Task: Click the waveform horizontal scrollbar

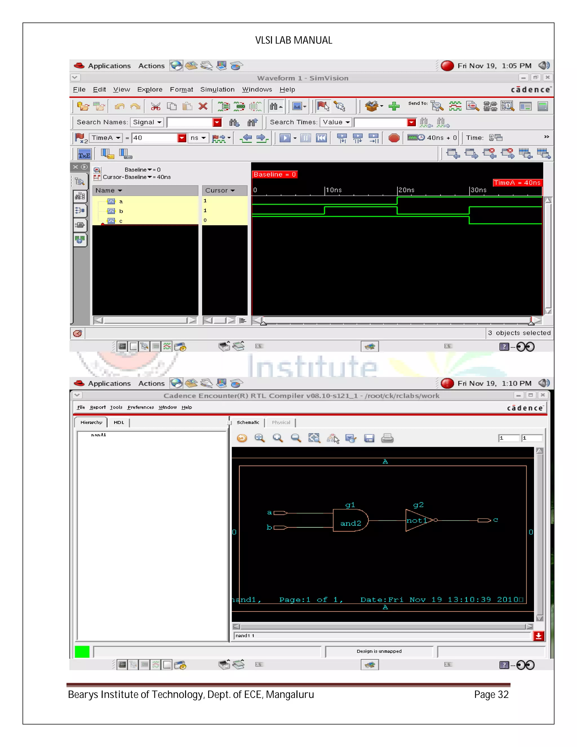Action: pyautogui.click(x=396, y=321)
